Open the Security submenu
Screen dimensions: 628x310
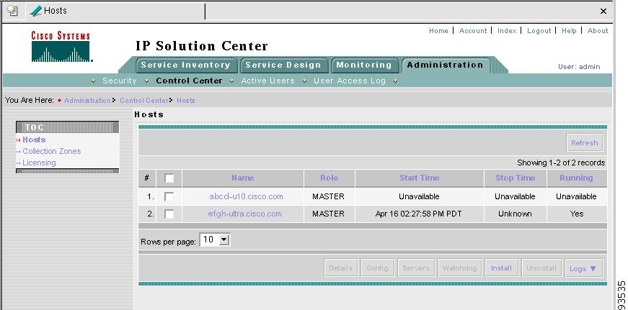pyautogui.click(x=120, y=81)
